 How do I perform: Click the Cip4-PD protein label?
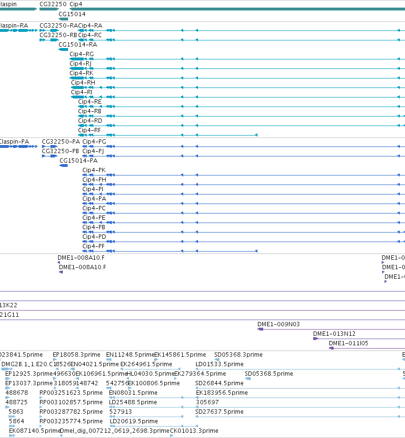point(94,237)
